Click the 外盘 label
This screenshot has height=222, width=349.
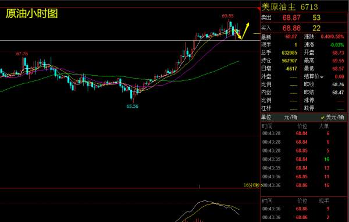coord(266,76)
